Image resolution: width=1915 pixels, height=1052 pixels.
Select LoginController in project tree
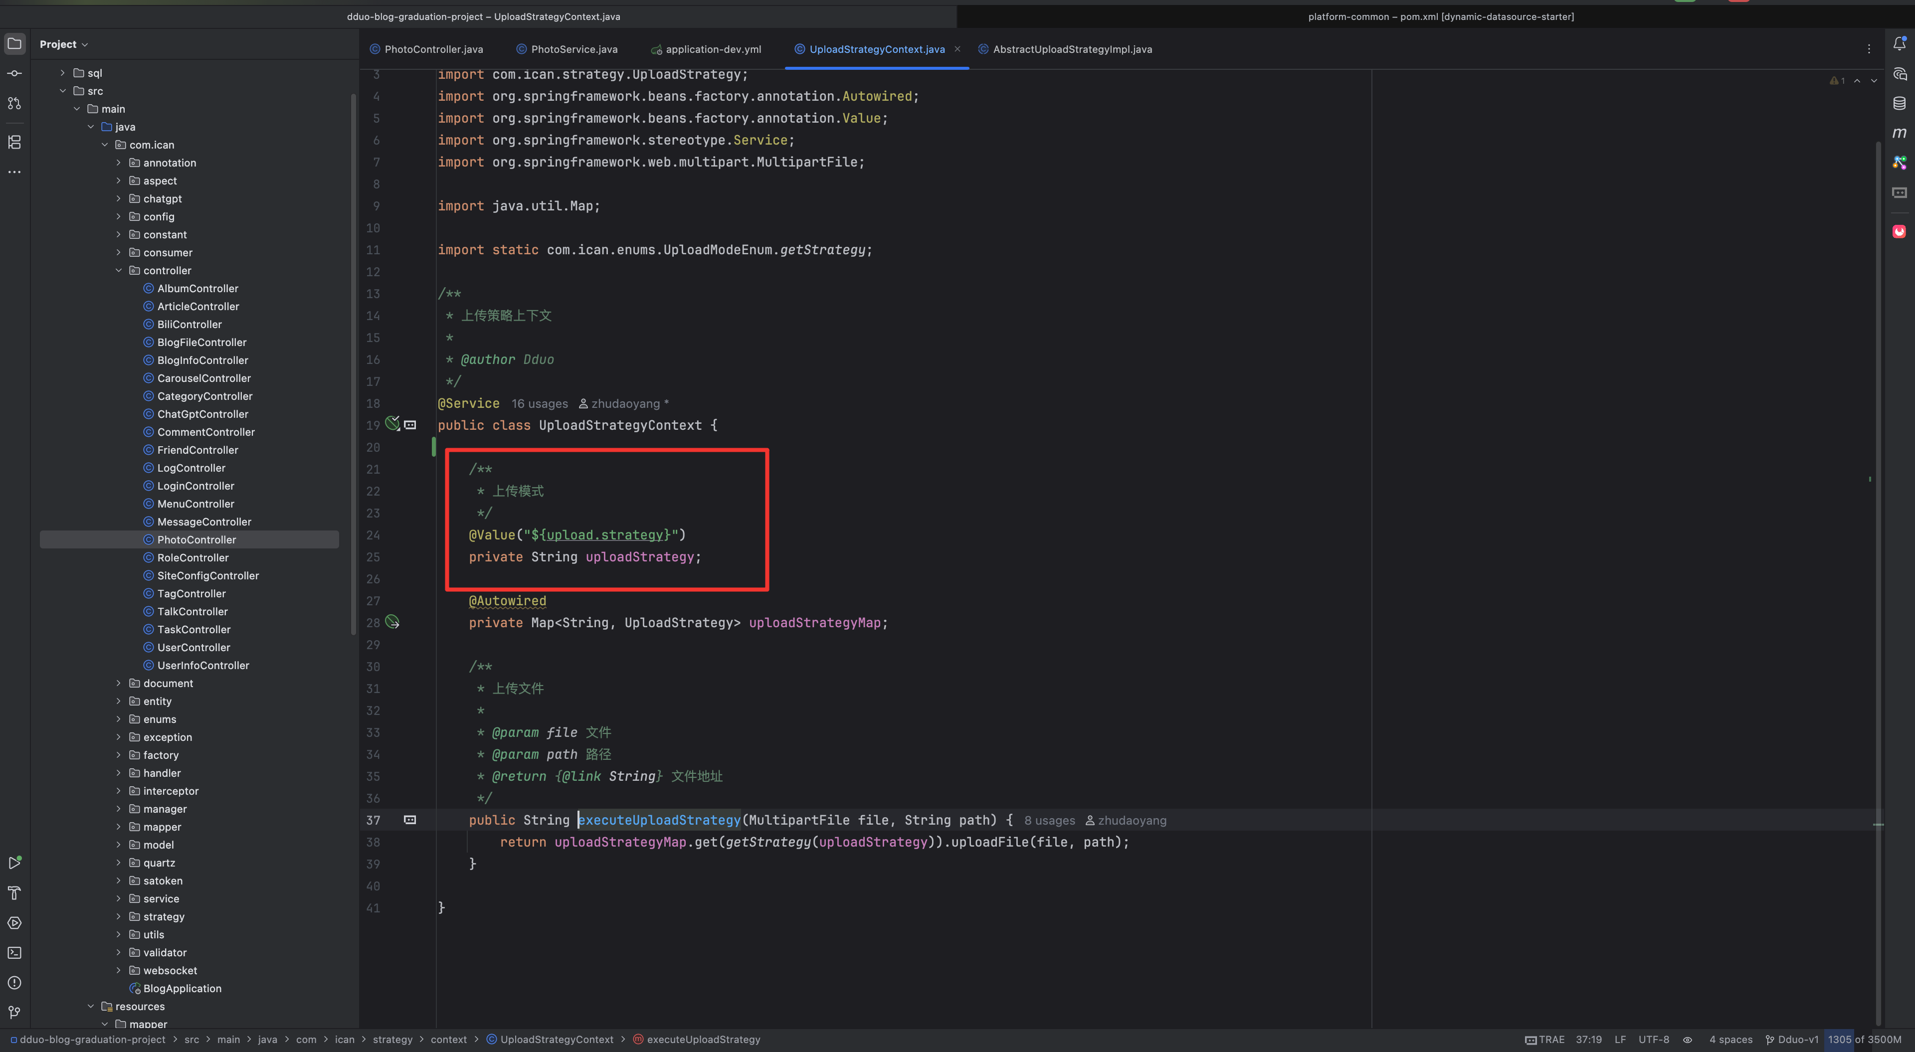[x=195, y=486]
